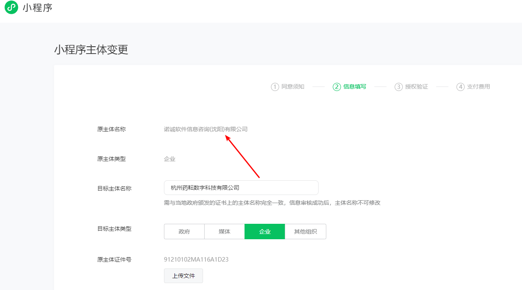Screen dimensions: 522x290
Task: Click the 上传文件 button
Action: coord(183,276)
